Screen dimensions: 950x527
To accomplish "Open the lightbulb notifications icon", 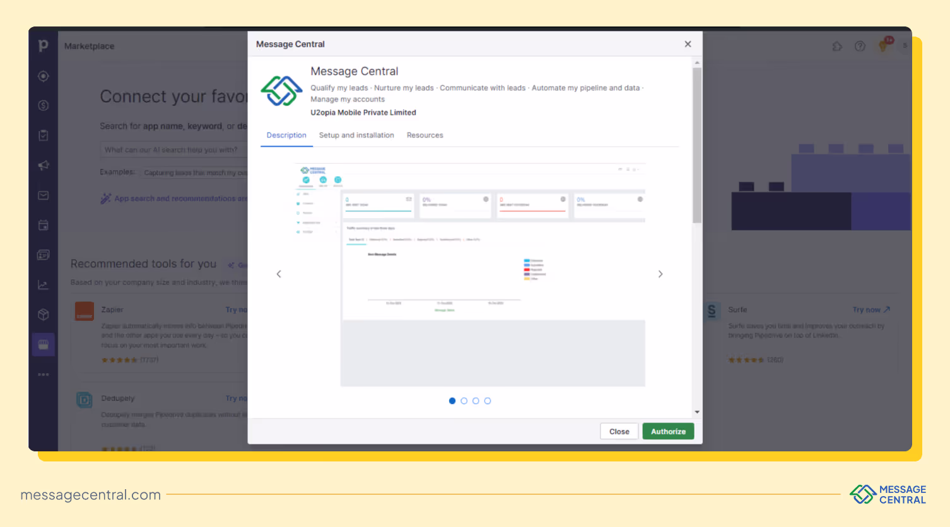I will [x=884, y=46].
